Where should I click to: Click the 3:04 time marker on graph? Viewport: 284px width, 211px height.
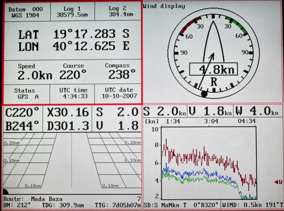tap(210, 121)
